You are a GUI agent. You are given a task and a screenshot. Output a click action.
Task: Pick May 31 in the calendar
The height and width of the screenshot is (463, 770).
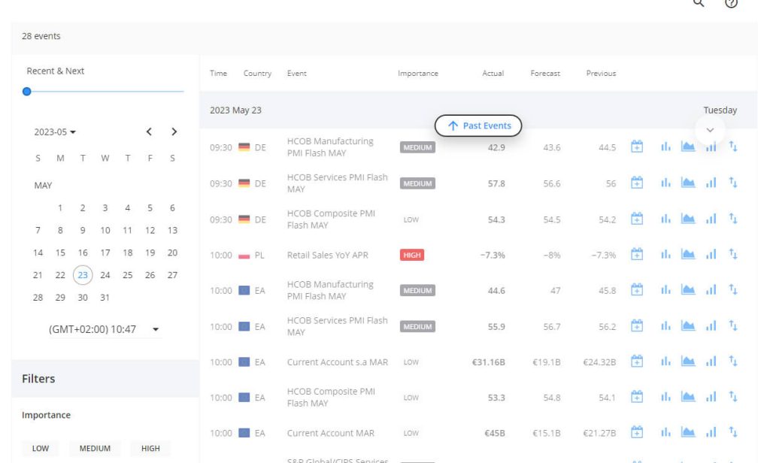105,298
